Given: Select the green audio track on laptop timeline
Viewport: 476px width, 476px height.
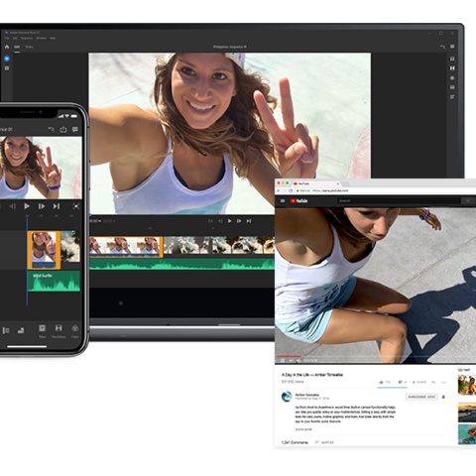Looking at the screenshot, I should 181,264.
